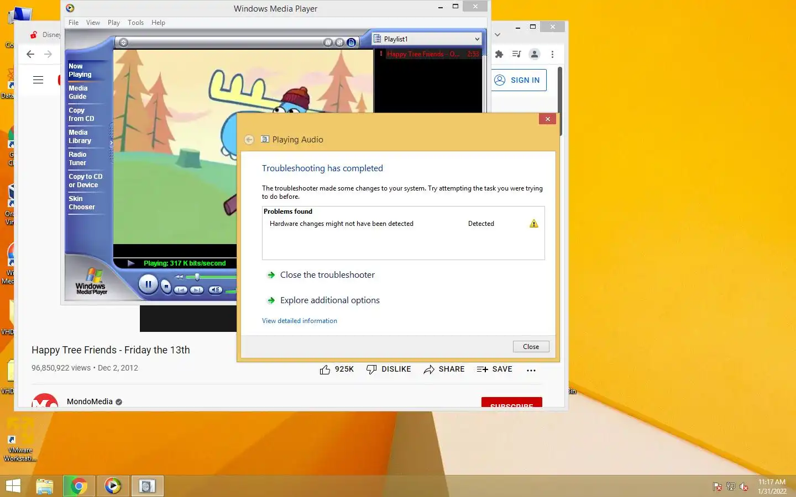Stop playback with the square stop button
Screen dimensions: 796x497
click(x=166, y=287)
